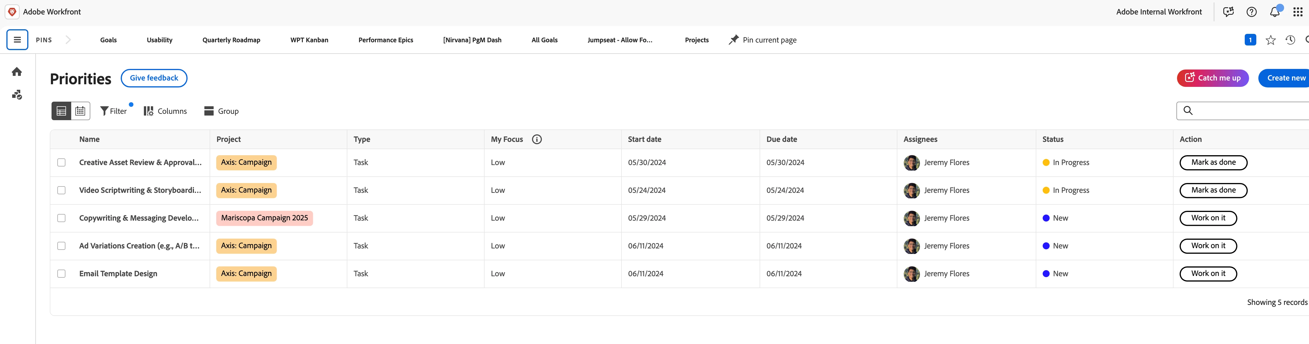Switch to WPT Kanban pin
The image size is (1309, 344).
tap(309, 40)
